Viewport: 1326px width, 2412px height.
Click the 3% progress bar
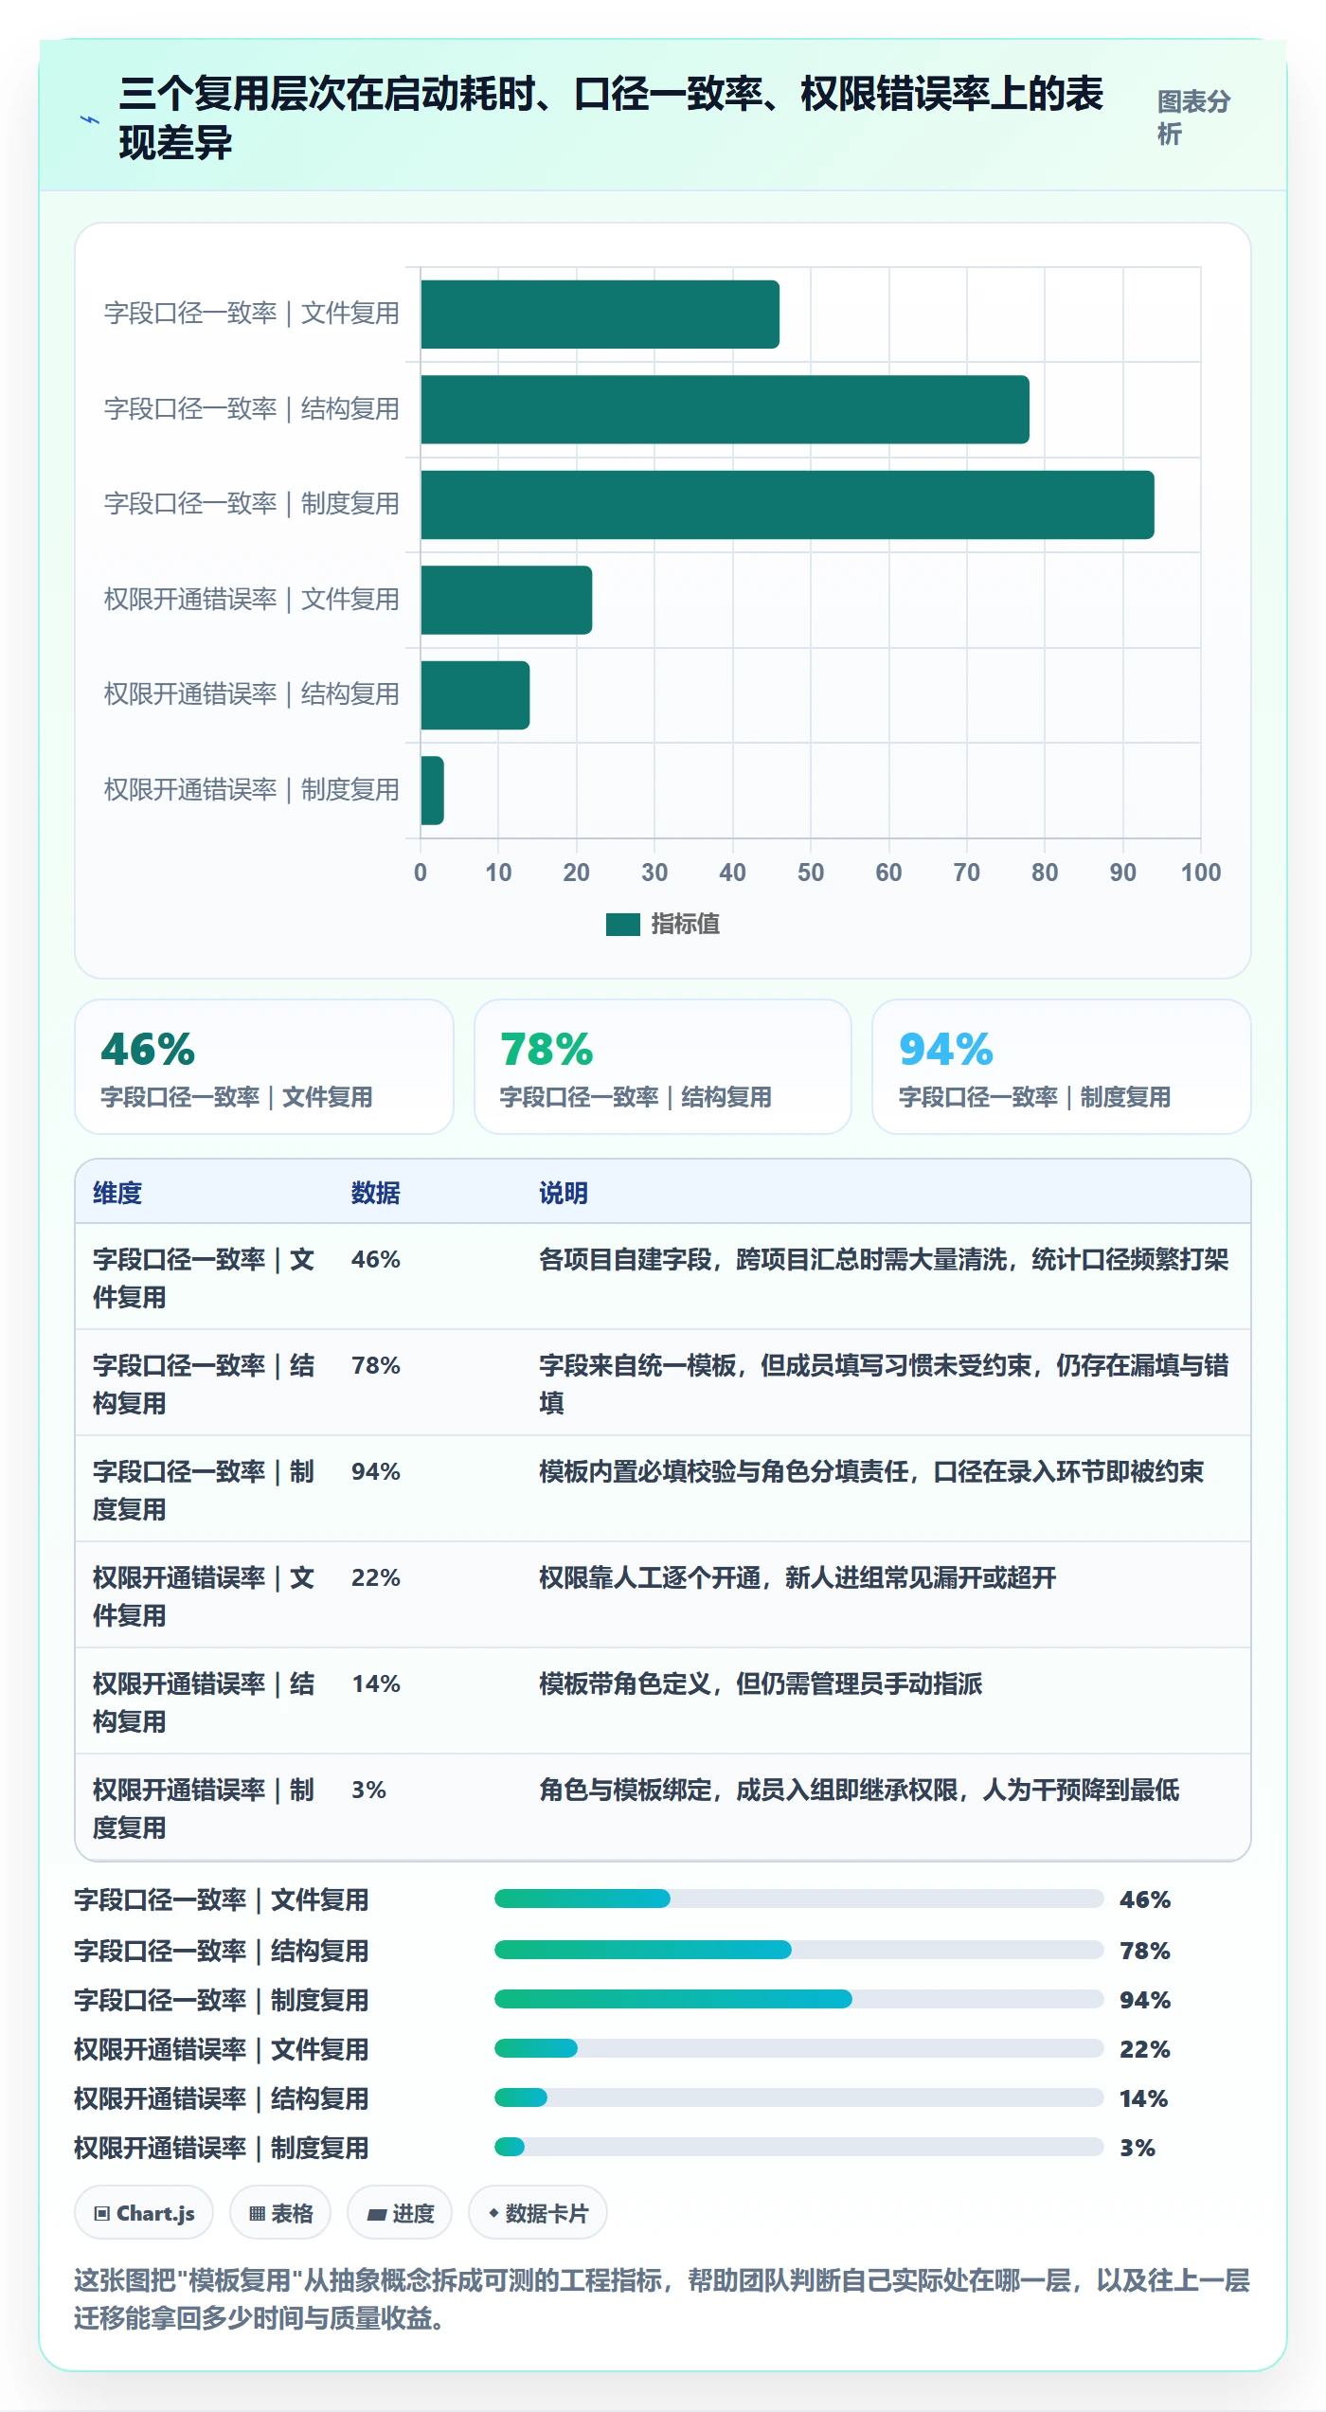pyautogui.click(x=798, y=2147)
